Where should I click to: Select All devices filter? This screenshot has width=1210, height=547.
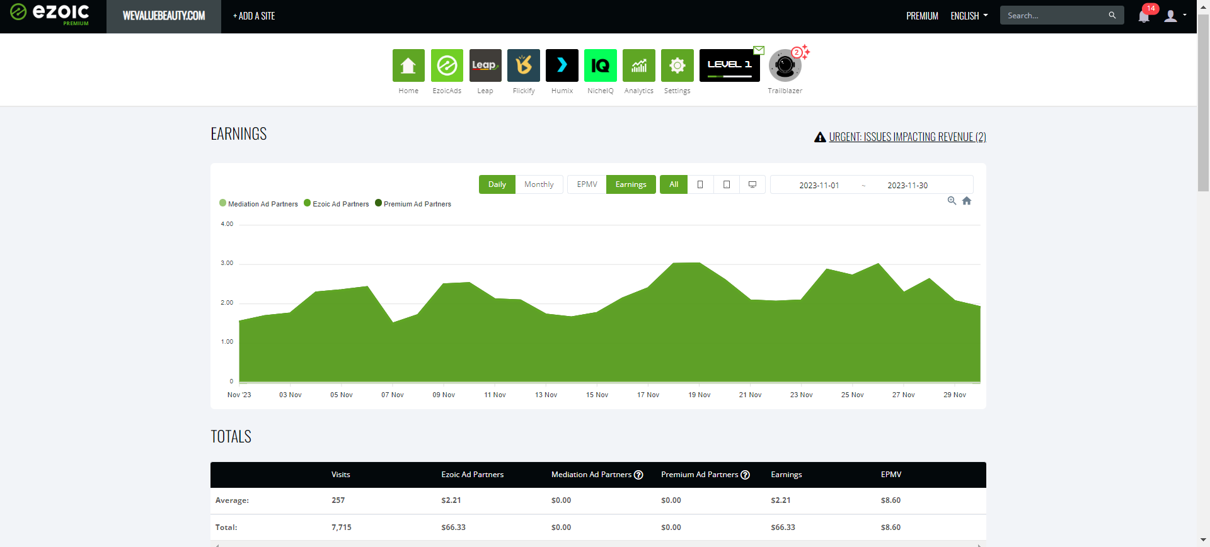pyautogui.click(x=674, y=184)
